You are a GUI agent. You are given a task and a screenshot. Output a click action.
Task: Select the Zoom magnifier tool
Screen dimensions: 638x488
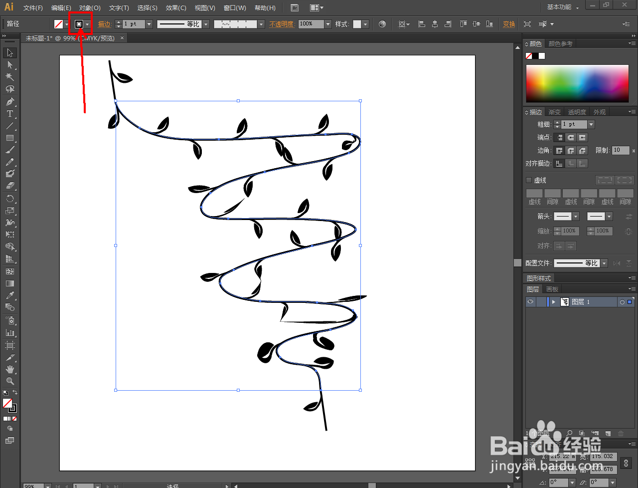[10, 381]
